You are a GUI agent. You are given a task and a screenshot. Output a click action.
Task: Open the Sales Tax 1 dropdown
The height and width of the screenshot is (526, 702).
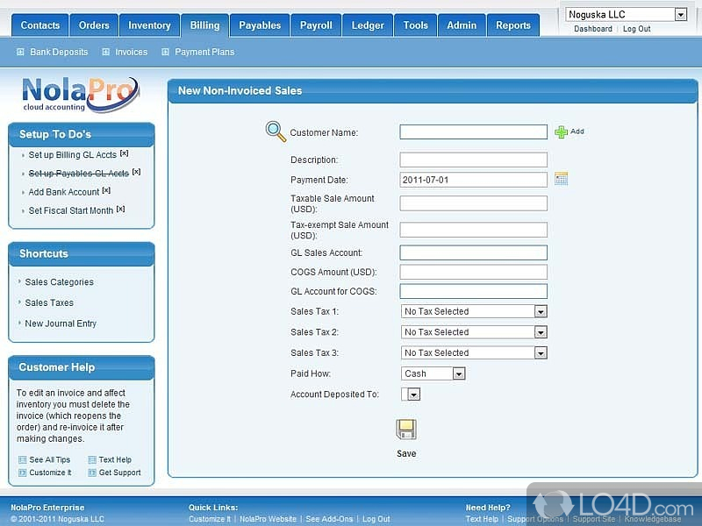click(x=541, y=311)
